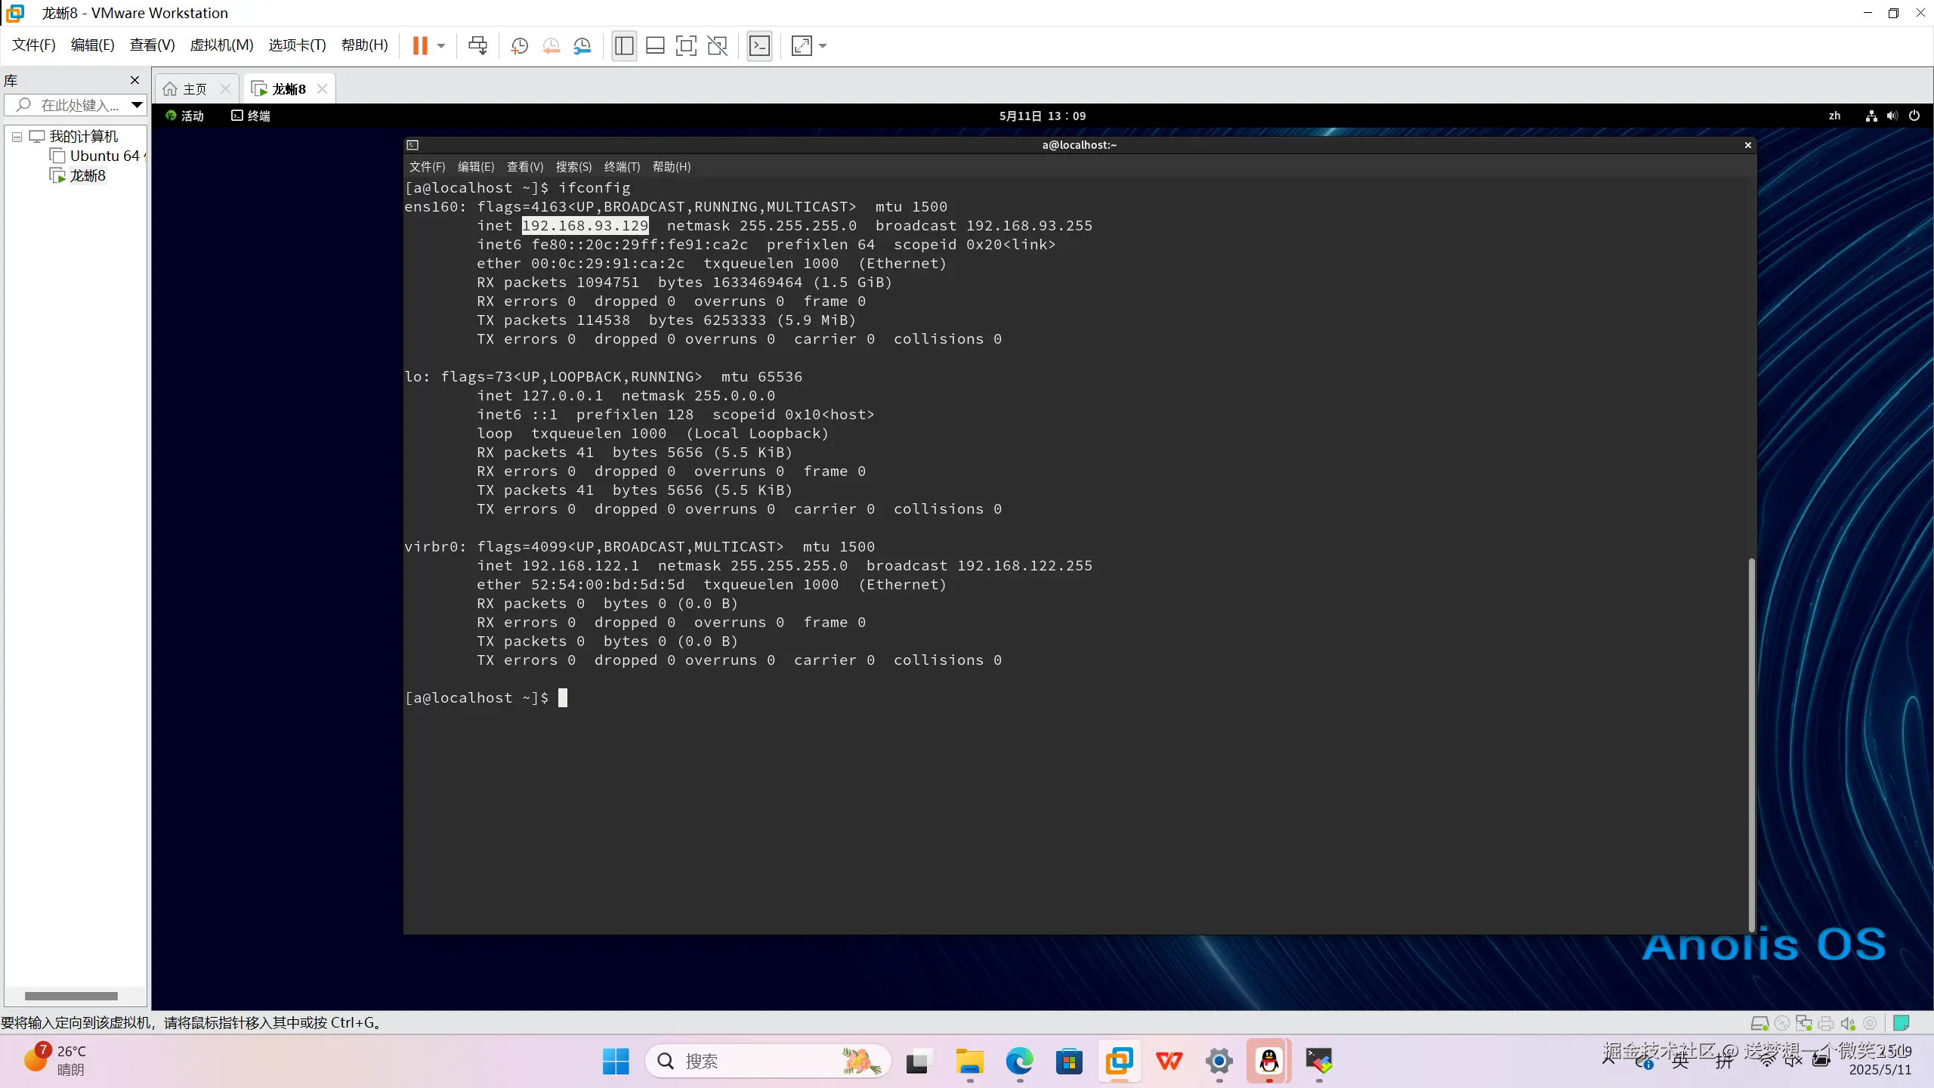
Task: Open the stretch guest dropdown arrow
Action: (823, 46)
